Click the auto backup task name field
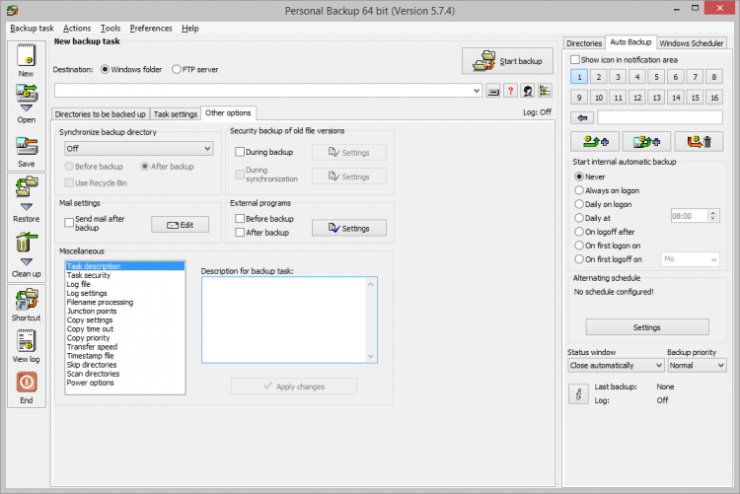The image size is (740, 494). [660, 117]
